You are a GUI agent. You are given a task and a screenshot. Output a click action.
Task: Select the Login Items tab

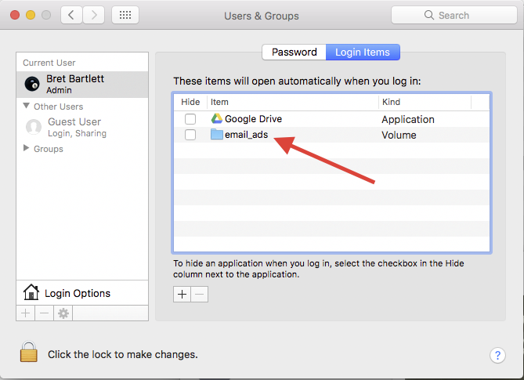tap(363, 52)
